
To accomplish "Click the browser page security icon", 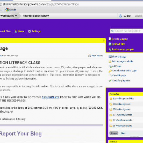I will [1, 4].
